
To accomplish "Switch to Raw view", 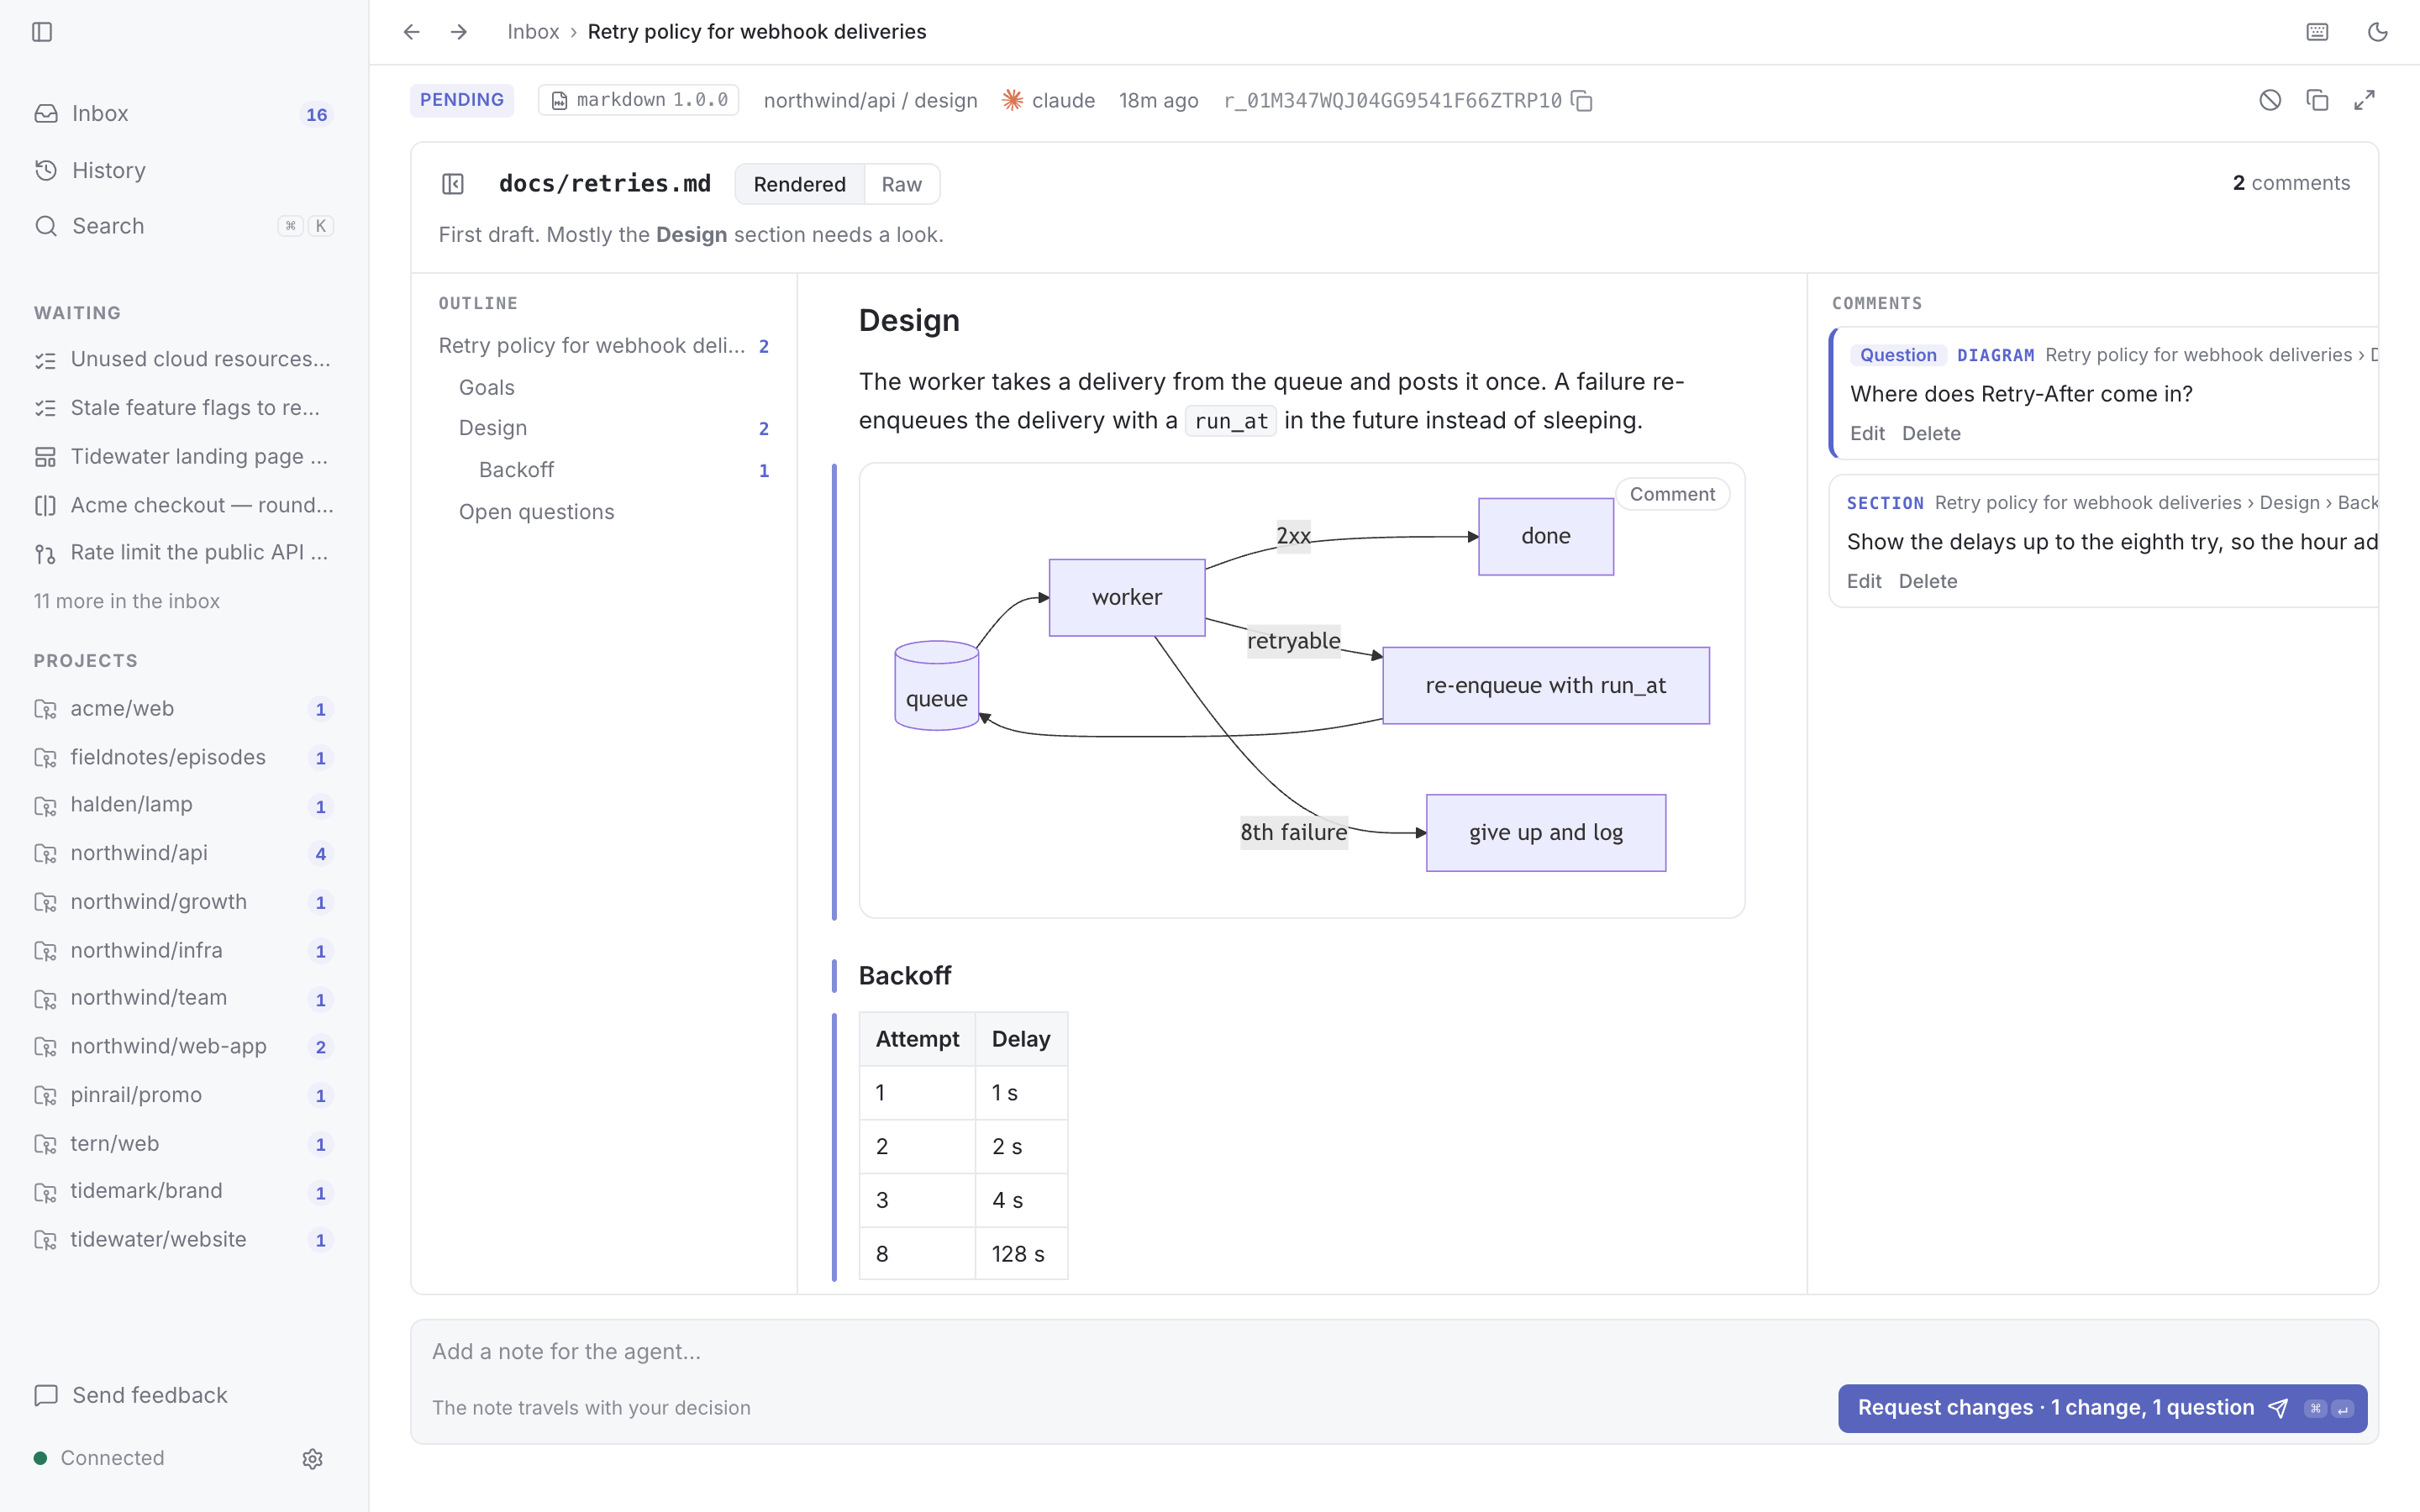I will point(901,184).
